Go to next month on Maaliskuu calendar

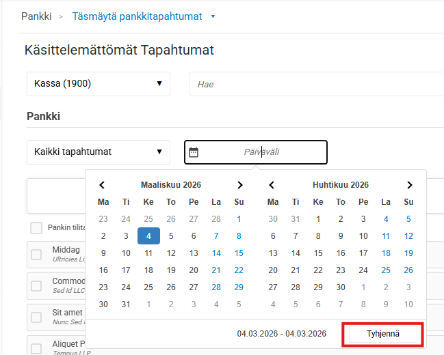[239, 185]
